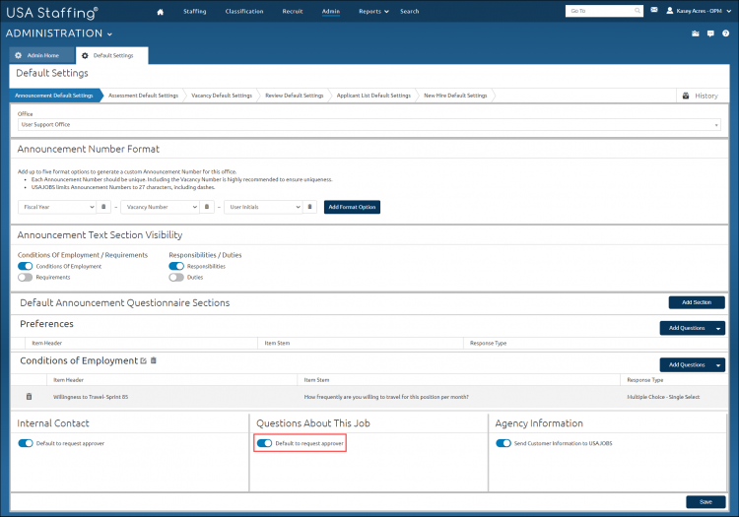Screen dimensions: 739x517
Task: Open the Vacancy Number format dropdown
Action: click(x=160, y=207)
